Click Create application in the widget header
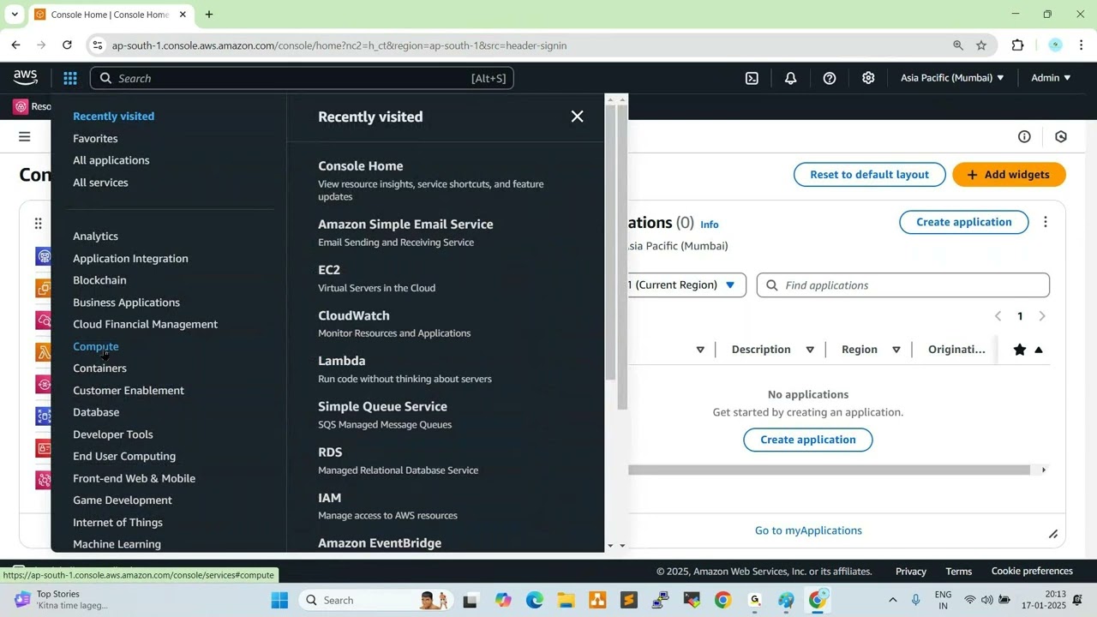The image size is (1097, 617). tap(964, 222)
